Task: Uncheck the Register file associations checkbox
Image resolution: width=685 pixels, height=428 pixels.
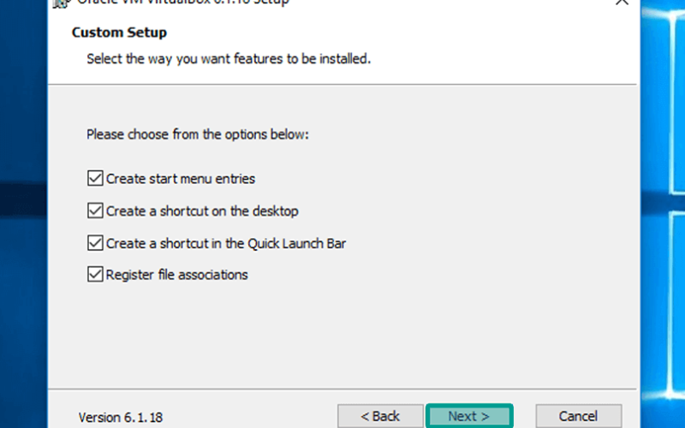Action: click(95, 274)
